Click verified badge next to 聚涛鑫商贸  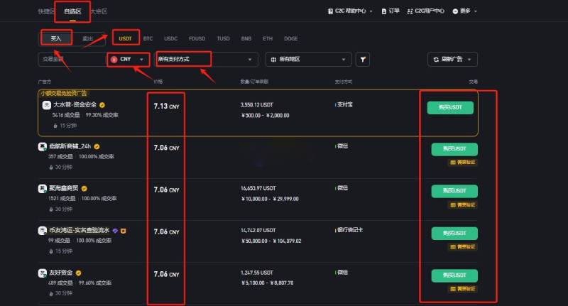tap(84, 188)
